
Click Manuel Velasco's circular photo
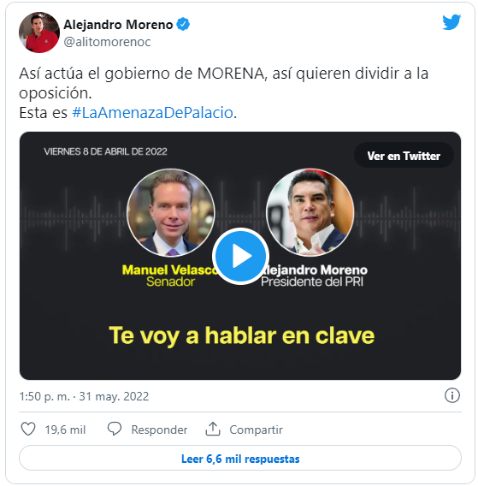tap(171, 212)
